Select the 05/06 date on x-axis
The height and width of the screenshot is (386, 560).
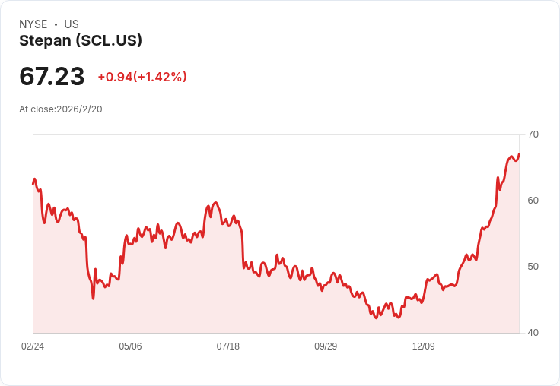click(130, 346)
